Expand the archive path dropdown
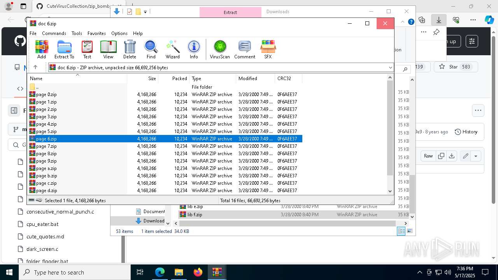 (390, 68)
